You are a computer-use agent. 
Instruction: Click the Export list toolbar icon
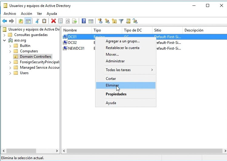pos(75,21)
